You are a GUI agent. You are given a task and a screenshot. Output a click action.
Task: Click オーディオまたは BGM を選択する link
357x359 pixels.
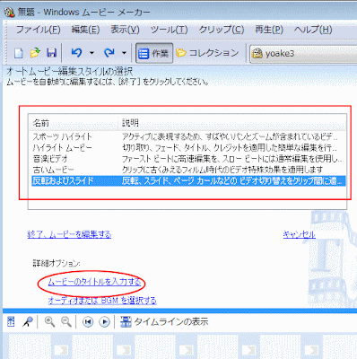coord(102,300)
